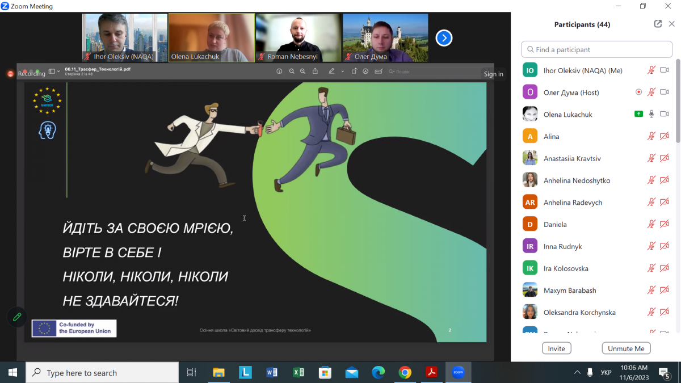Screen dimensions: 681x383
Task: Click the Invite button
Action: [x=556, y=348]
